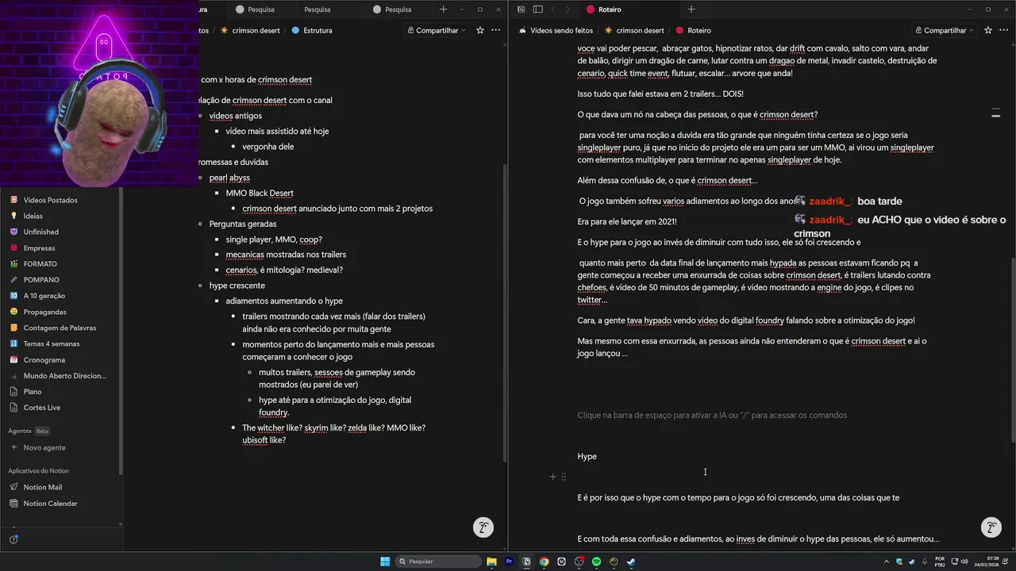Open Steam from the taskbar

point(631,561)
